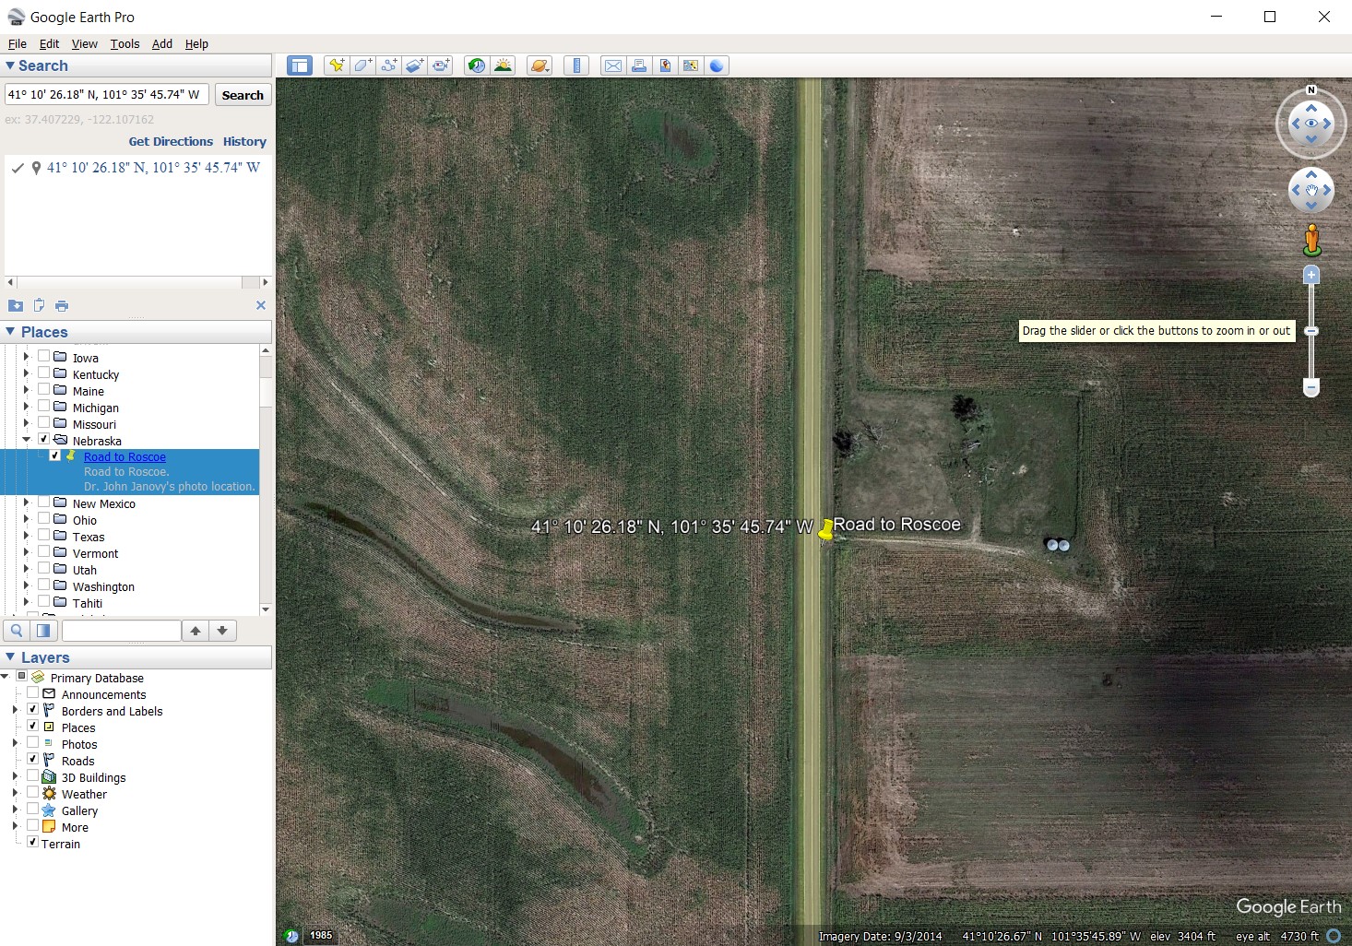Click the coordinates search input field
Viewport: 1352px width, 946px height.
click(x=107, y=94)
